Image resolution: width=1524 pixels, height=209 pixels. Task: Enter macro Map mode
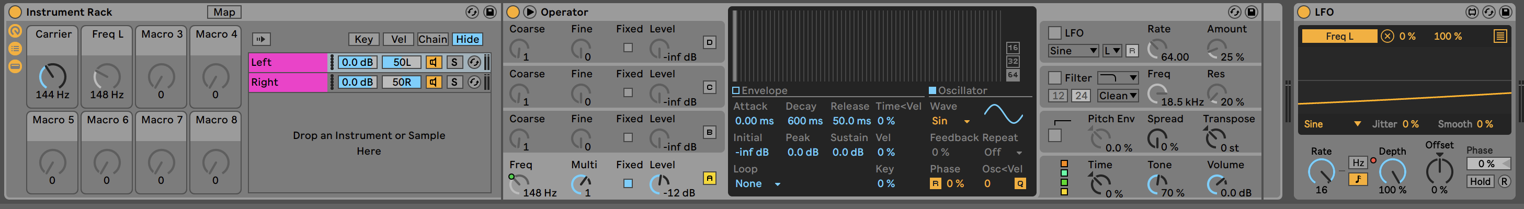224,12
